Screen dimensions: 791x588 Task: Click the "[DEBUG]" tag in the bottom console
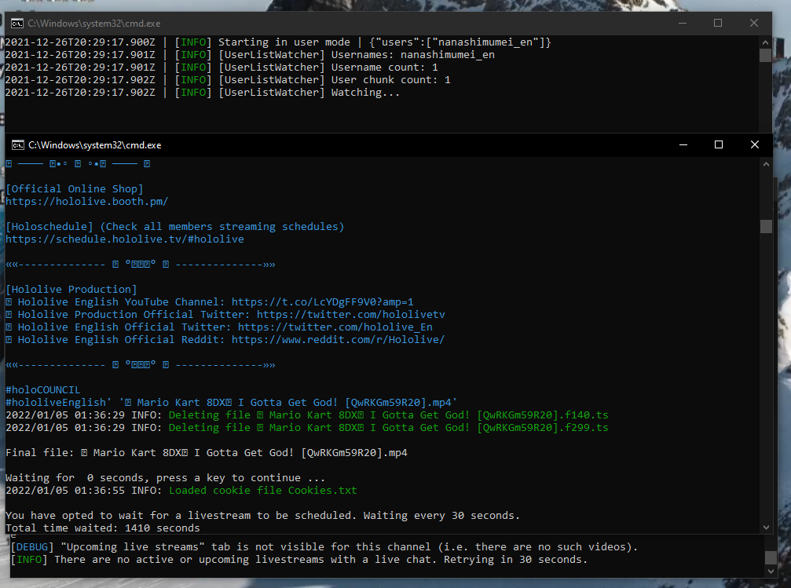coord(32,547)
